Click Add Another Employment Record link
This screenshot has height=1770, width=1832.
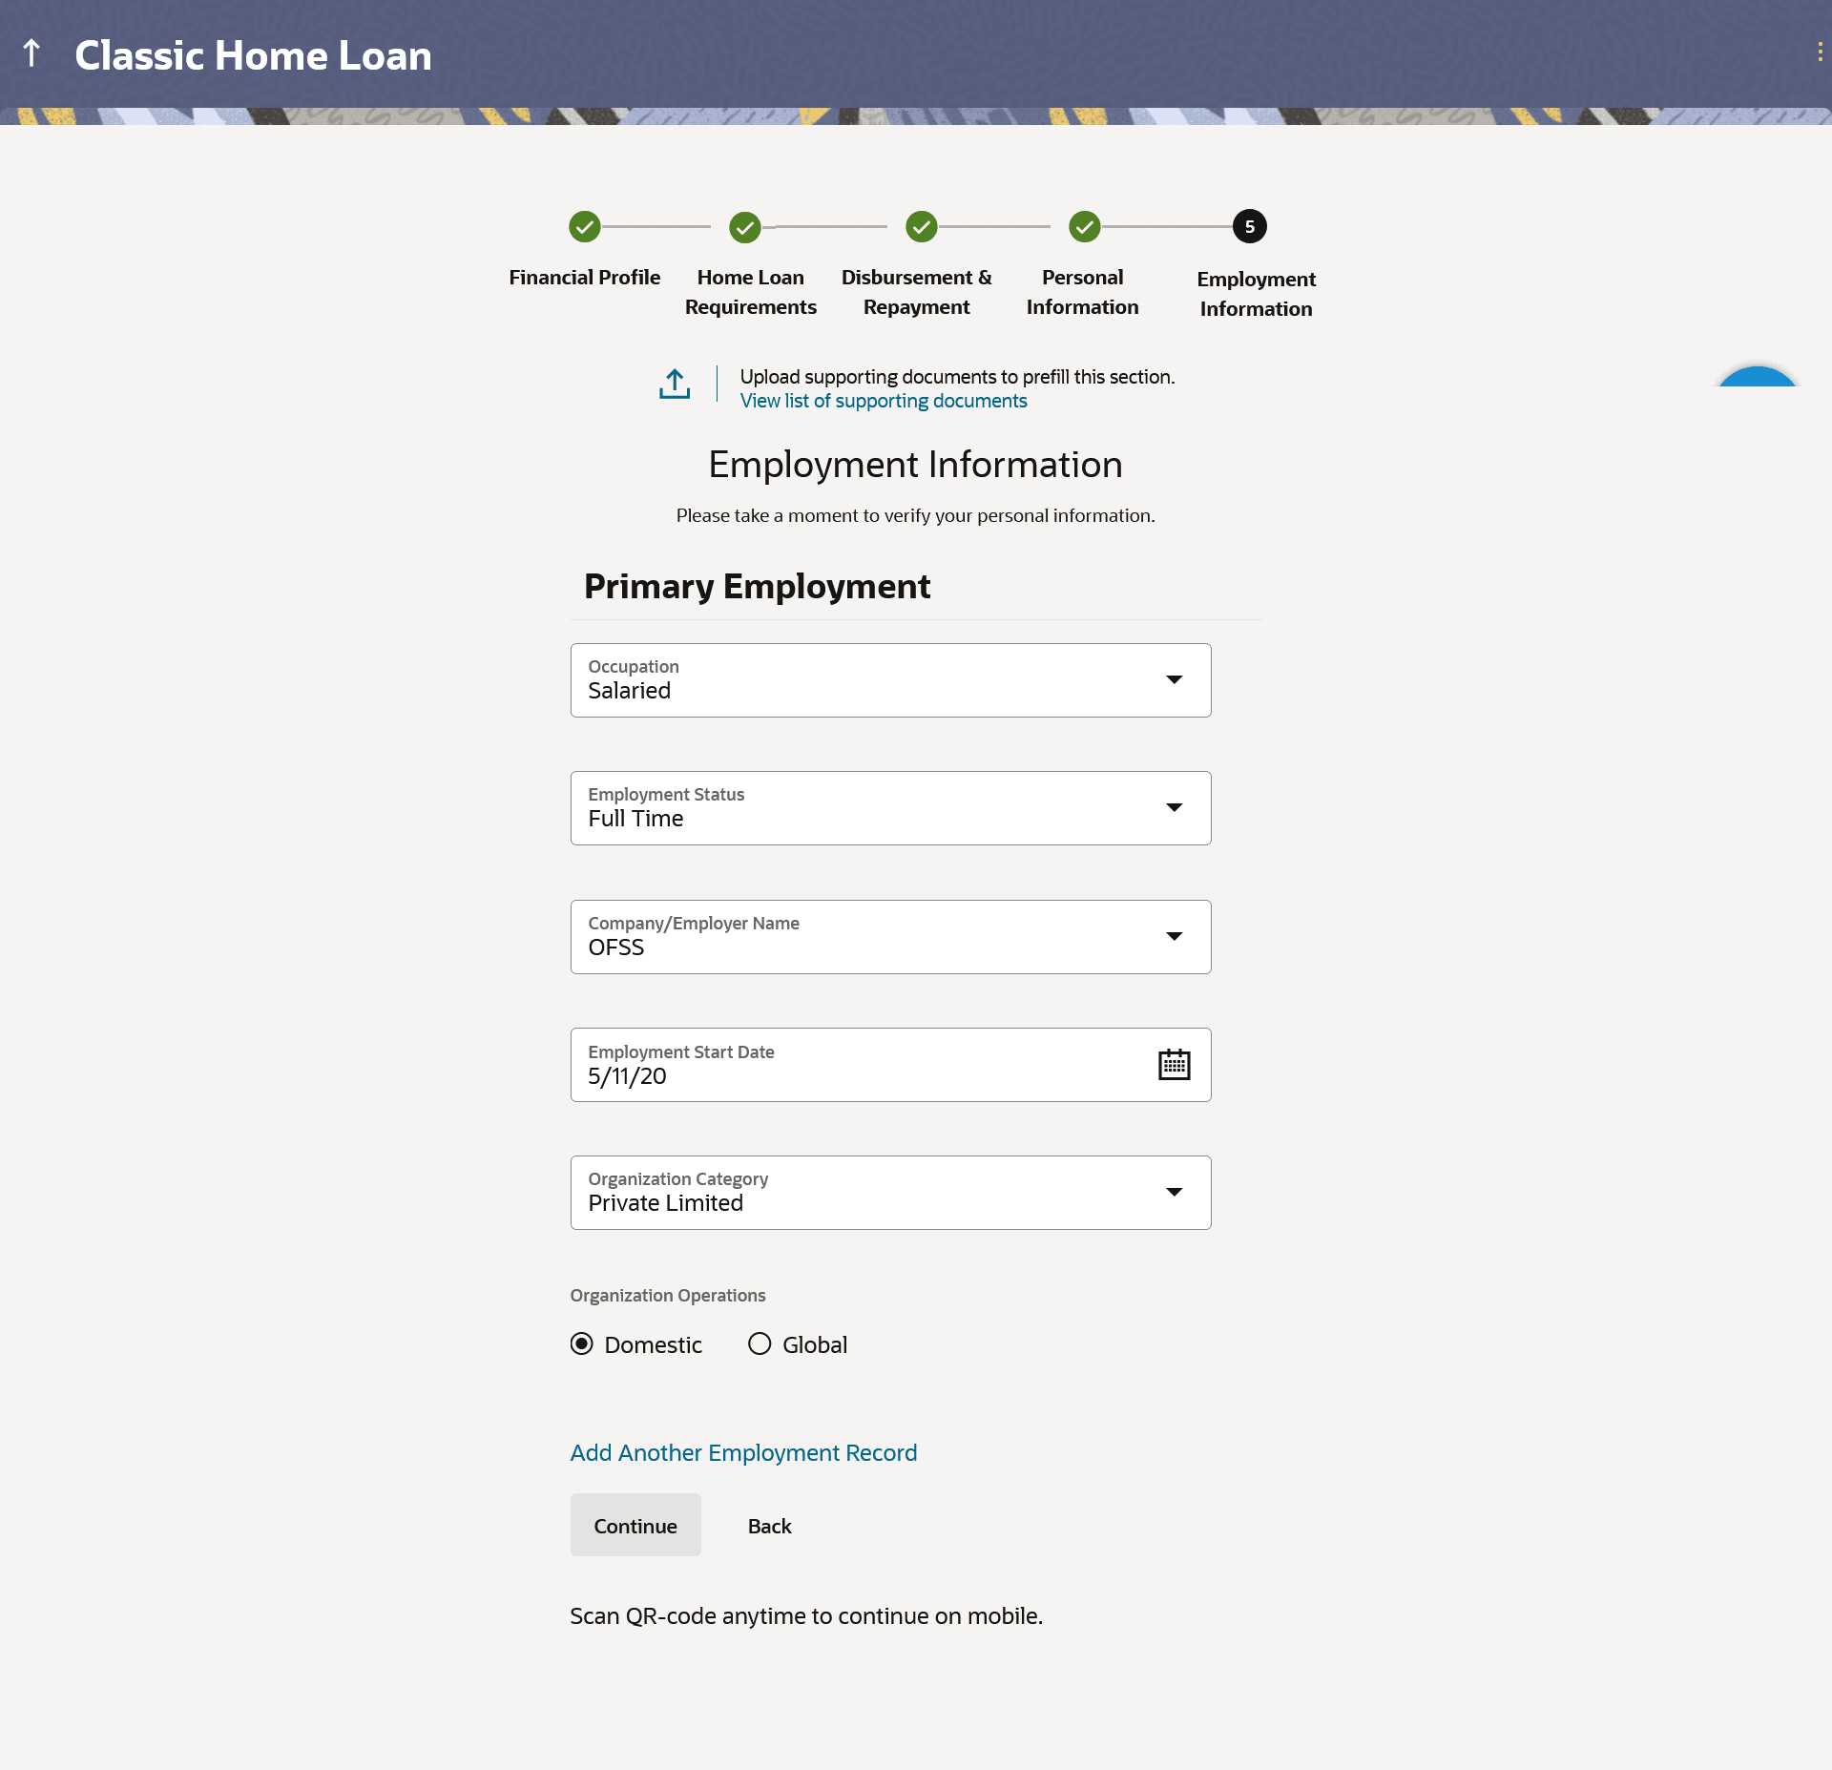pos(743,1453)
